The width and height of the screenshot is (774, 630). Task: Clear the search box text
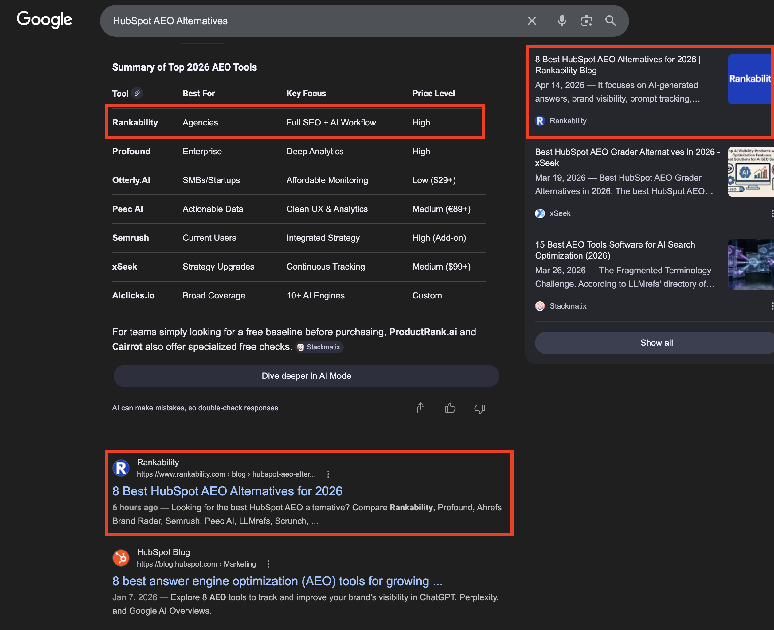coord(532,21)
